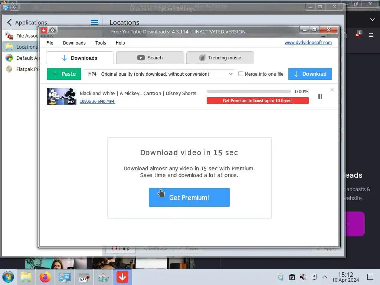Open the 1080p 36.6Mb MP4 quality link

click(x=98, y=101)
